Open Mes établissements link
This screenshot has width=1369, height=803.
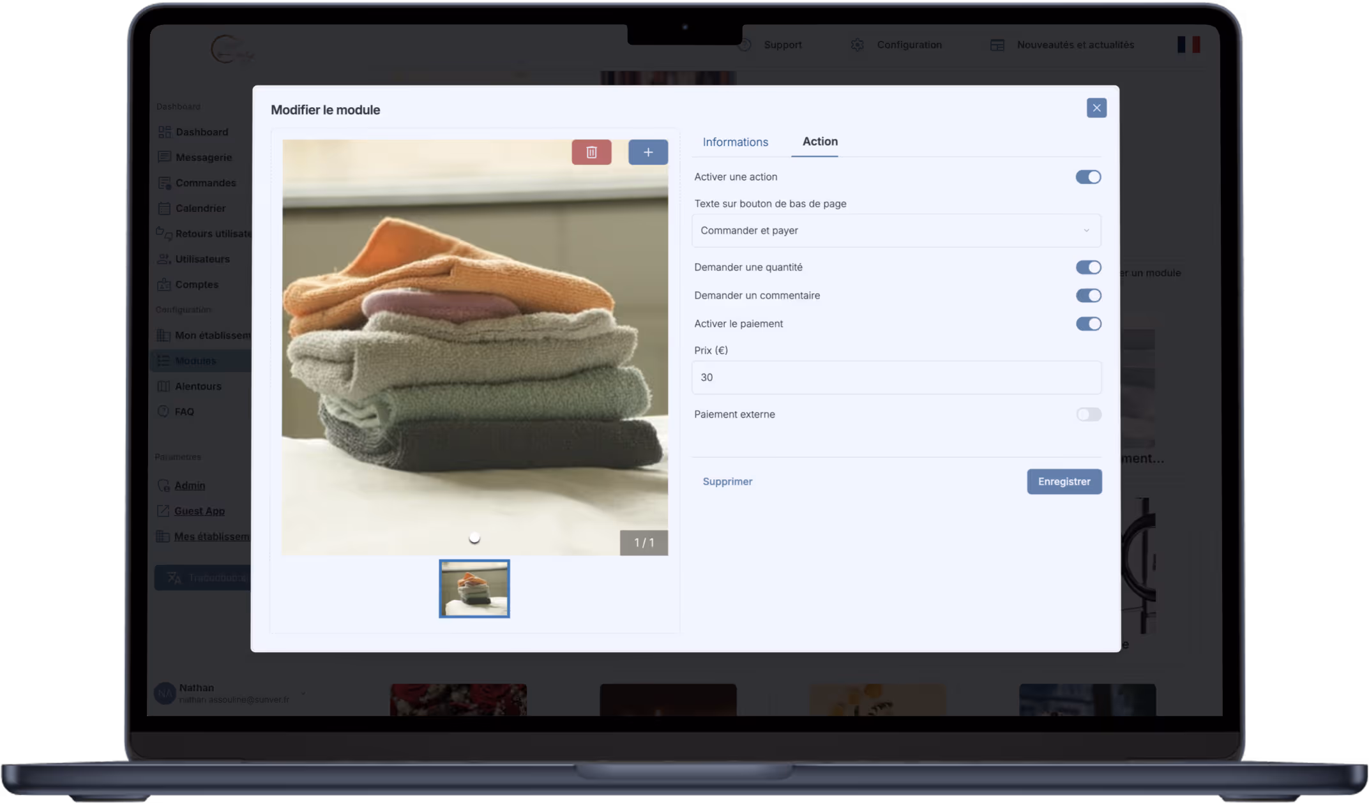pos(212,537)
